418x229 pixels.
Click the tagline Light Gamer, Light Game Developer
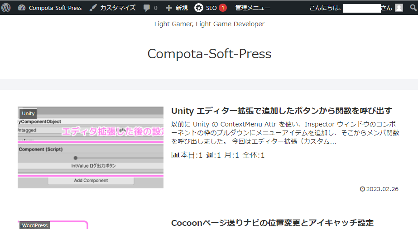click(x=209, y=24)
